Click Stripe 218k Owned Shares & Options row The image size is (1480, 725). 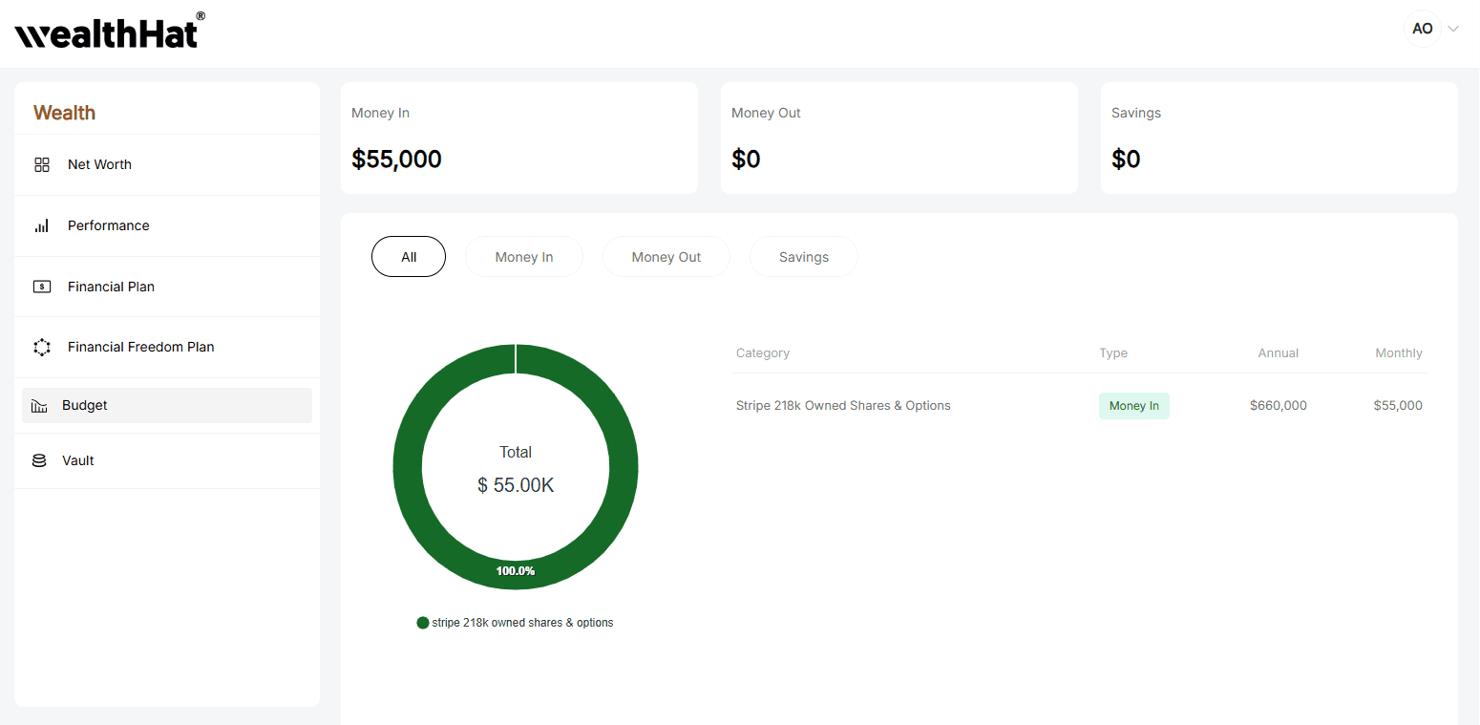(1080, 406)
